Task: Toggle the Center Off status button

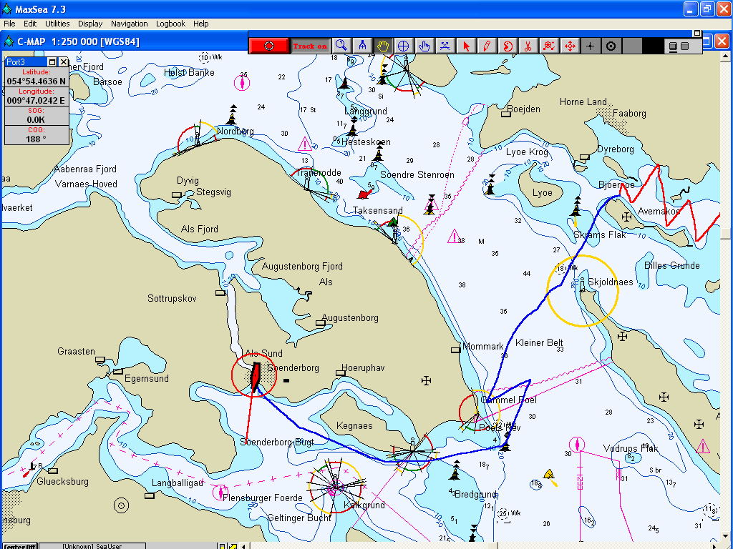Action: (x=19, y=546)
